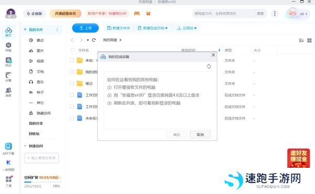Open the 工具 tools sidebar icon
315x194 pixels.
click(8, 181)
